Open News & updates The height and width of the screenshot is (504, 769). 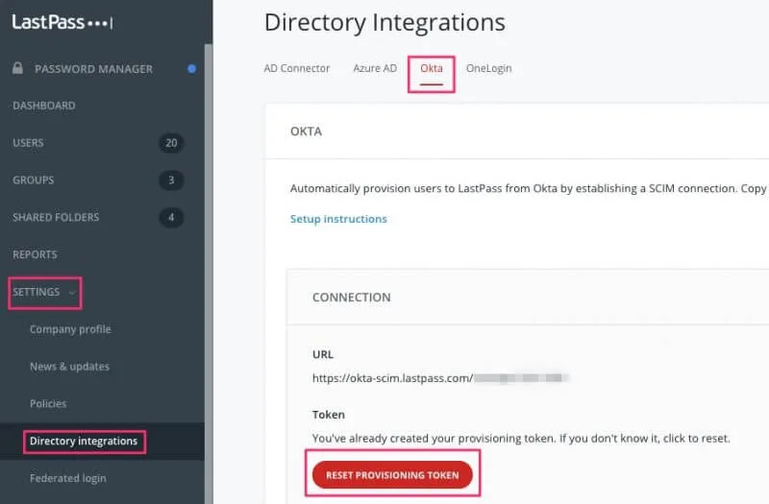69,367
